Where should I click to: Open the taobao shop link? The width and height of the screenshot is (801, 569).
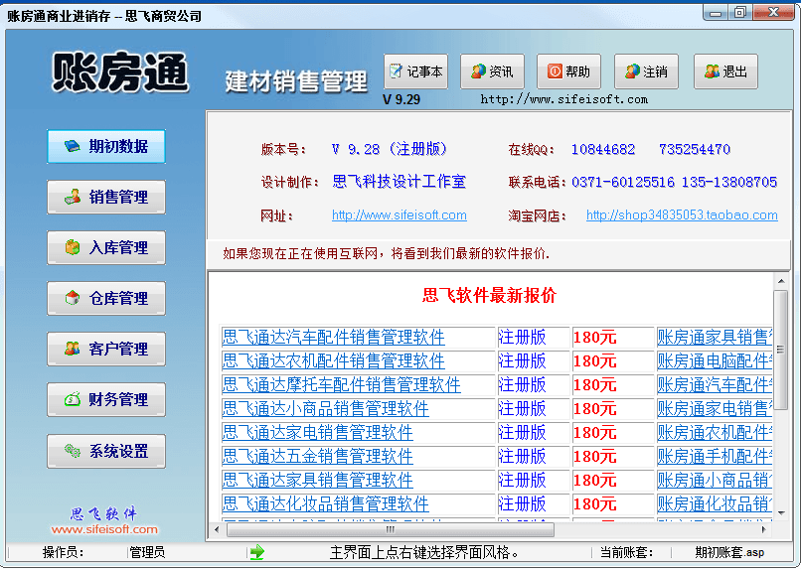click(682, 215)
